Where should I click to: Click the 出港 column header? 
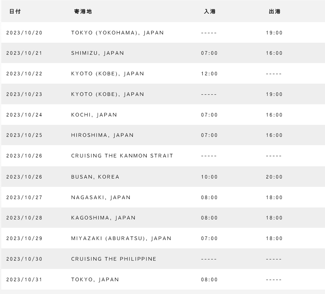click(x=274, y=11)
